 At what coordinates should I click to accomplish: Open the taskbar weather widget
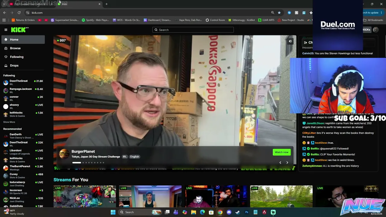(x=14, y=212)
